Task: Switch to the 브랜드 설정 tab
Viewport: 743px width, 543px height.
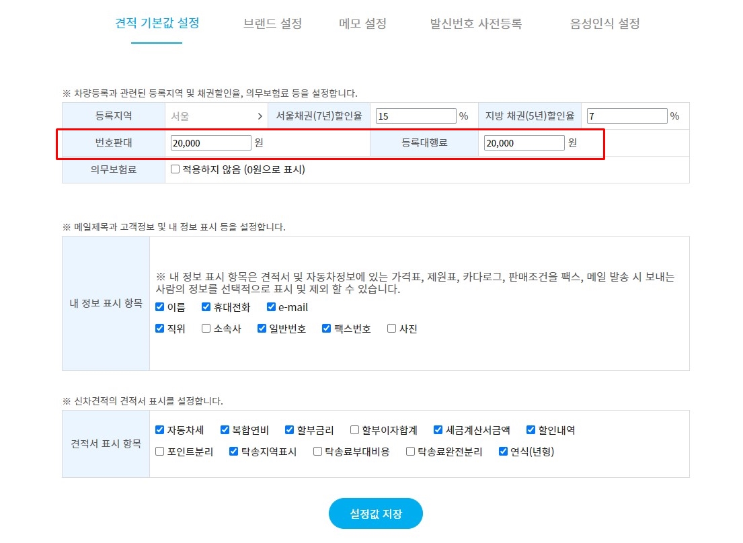Action: [x=272, y=24]
